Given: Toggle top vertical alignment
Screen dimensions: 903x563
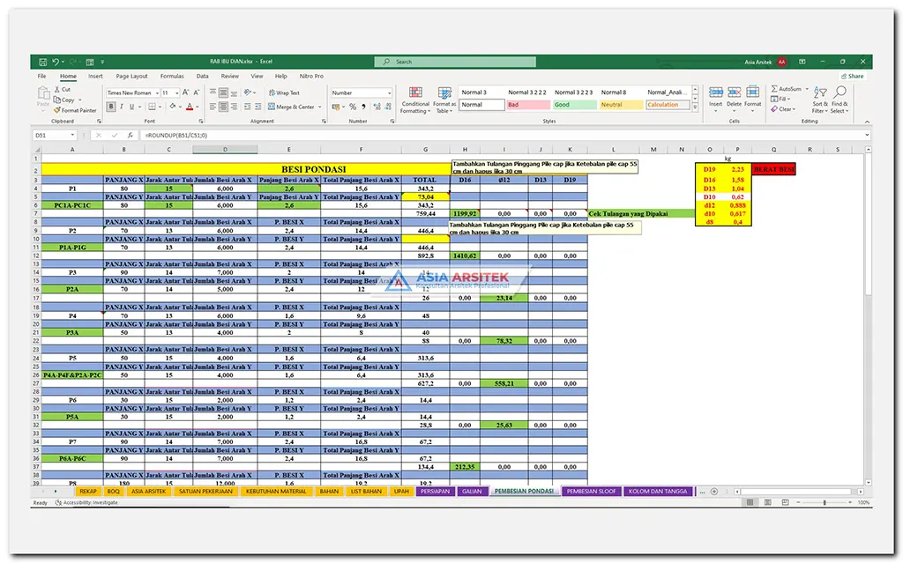Looking at the screenshot, I should coord(213,93).
